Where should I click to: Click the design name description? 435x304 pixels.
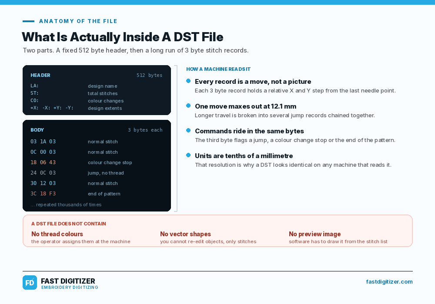click(x=103, y=86)
